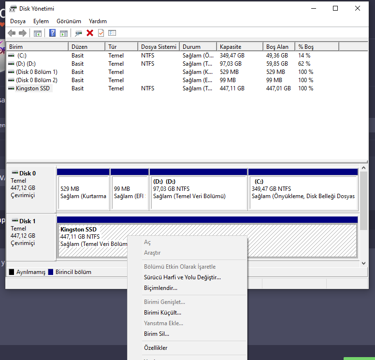Toggle the console tree pane icon
Viewport: 375px width, 360px height.
(38, 33)
